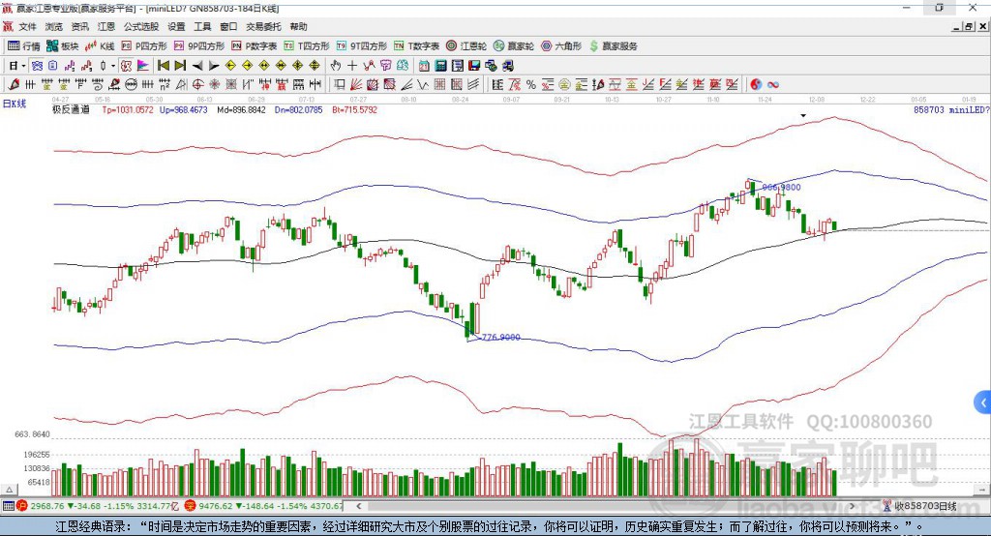The height and width of the screenshot is (536, 991).
Task: Open the 公式选股 menu
Action: [141, 26]
